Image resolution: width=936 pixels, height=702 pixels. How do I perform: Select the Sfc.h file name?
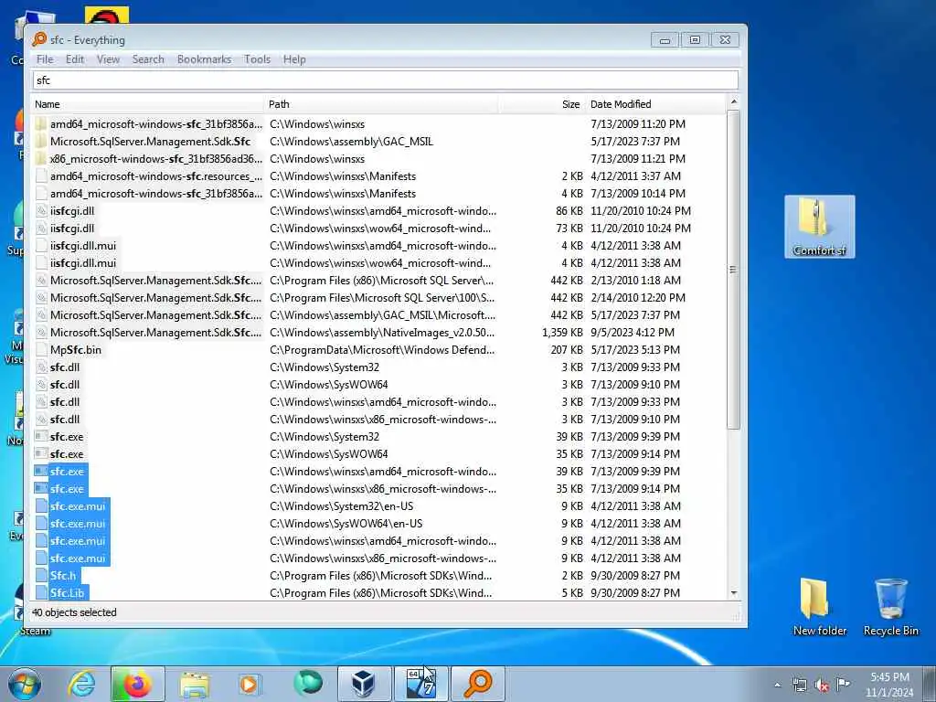(x=63, y=576)
